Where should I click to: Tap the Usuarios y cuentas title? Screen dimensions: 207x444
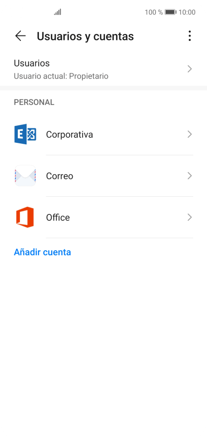(x=85, y=36)
